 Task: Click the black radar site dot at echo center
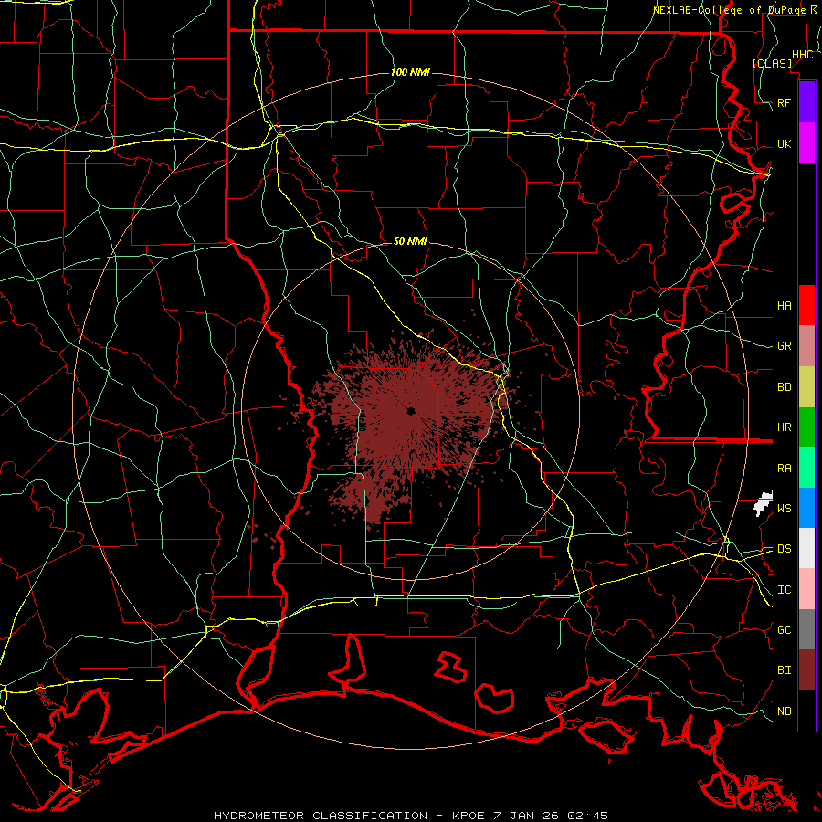point(411,410)
